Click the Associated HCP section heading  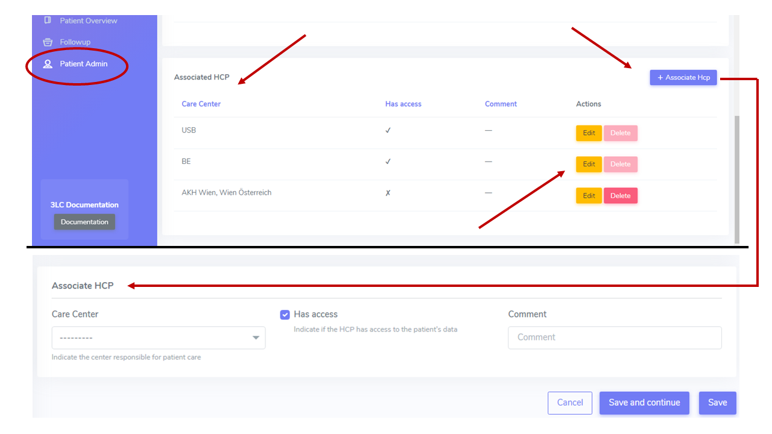[x=201, y=77]
